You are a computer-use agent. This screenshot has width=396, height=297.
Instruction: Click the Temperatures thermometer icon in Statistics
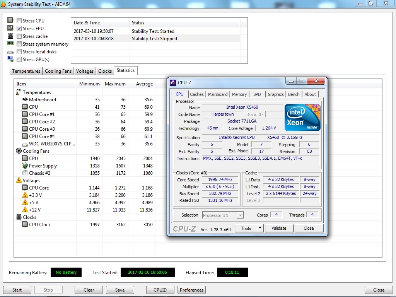pyautogui.click(x=19, y=92)
